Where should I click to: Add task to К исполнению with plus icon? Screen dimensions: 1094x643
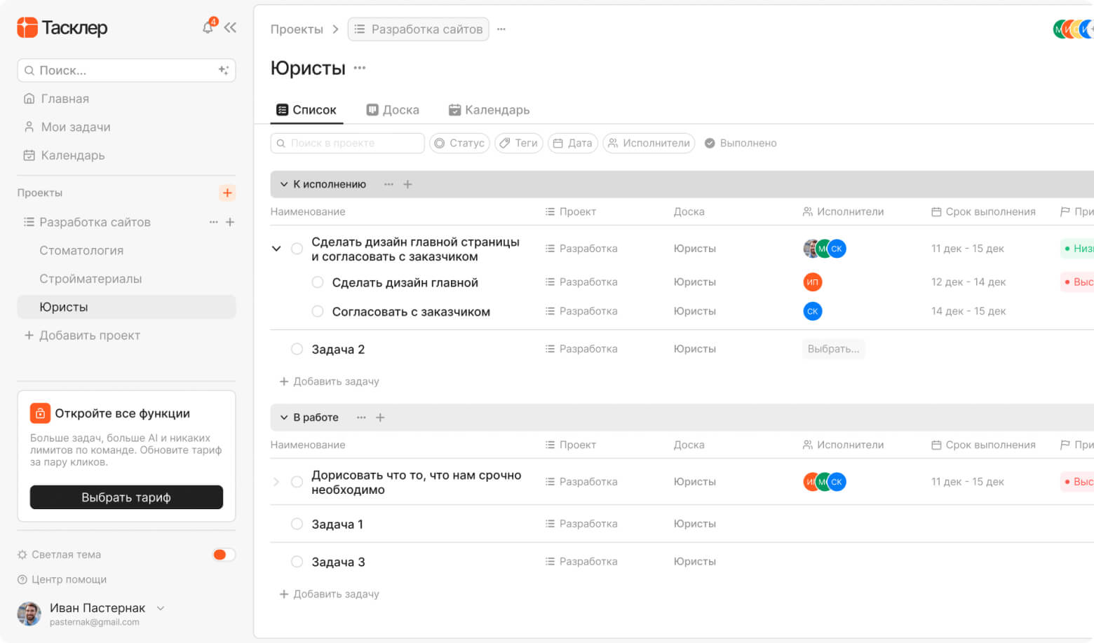(407, 184)
